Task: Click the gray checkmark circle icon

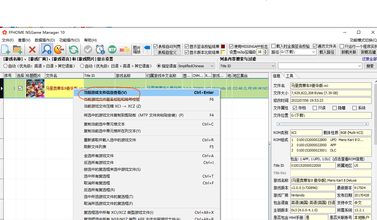Action: pos(88,50)
